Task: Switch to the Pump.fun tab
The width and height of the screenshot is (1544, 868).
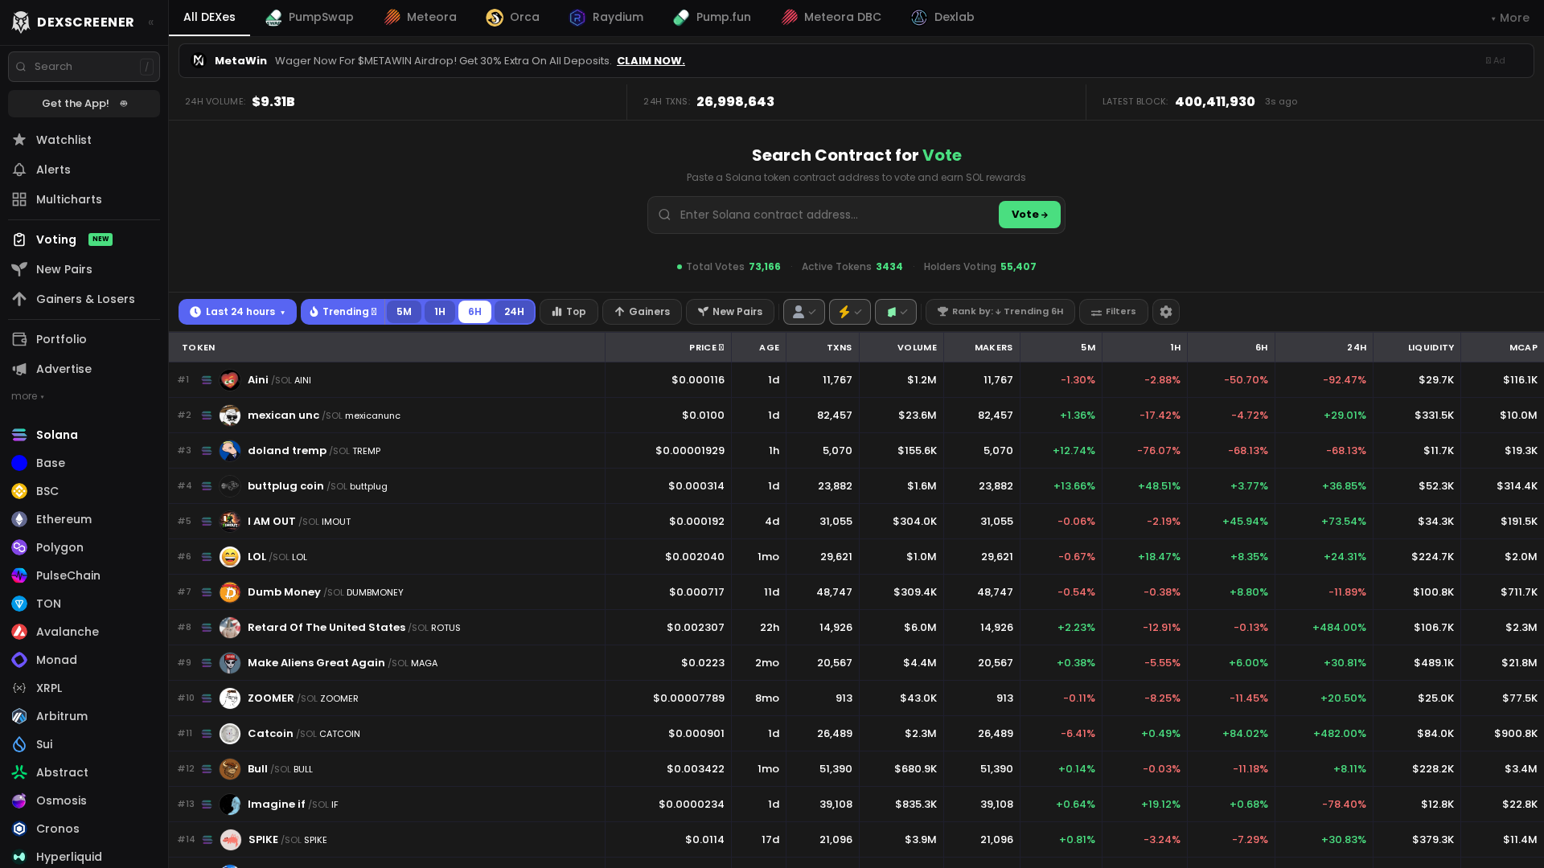Action: (712, 18)
